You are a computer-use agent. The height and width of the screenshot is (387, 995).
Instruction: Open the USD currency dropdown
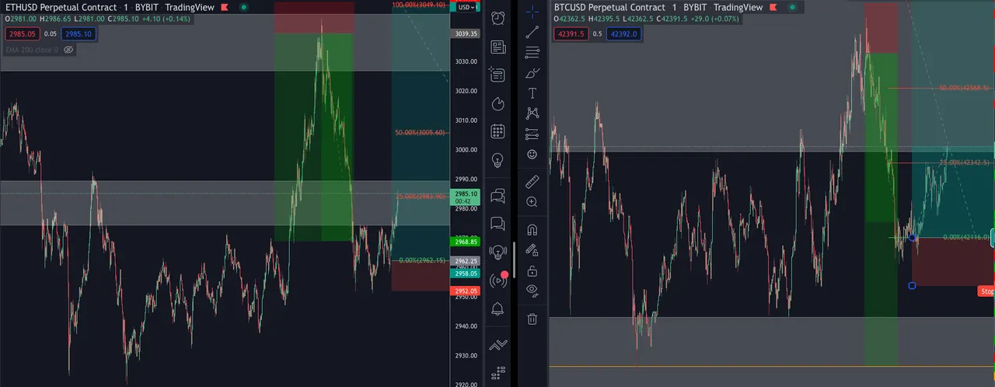pyautogui.click(x=467, y=7)
